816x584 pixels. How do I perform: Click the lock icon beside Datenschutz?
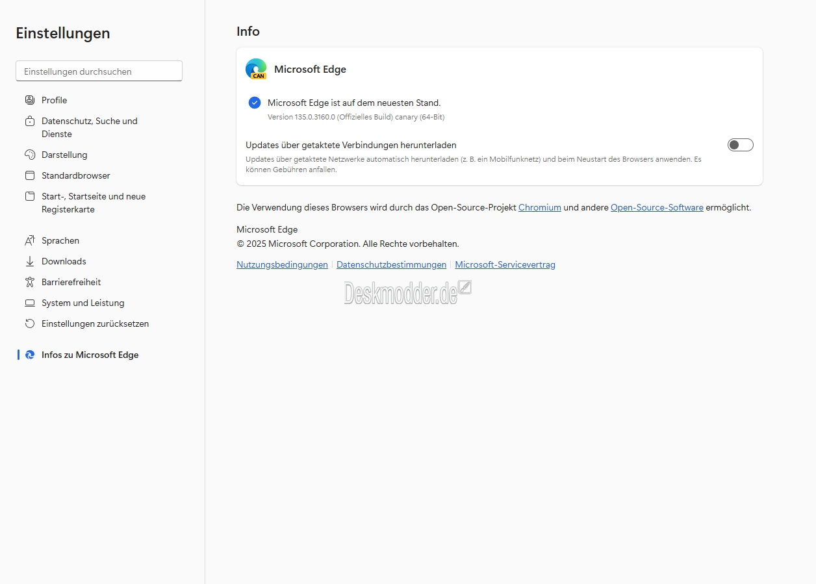click(29, 121)
